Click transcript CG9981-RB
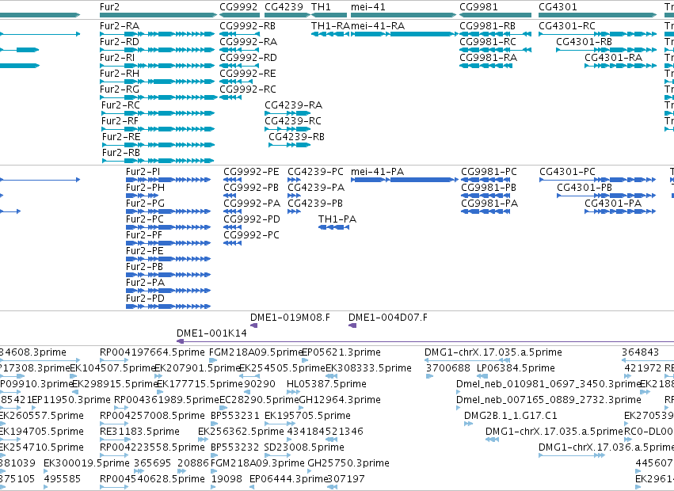The image size is (674, 491). pyautogui.click(x=496, y=34)
